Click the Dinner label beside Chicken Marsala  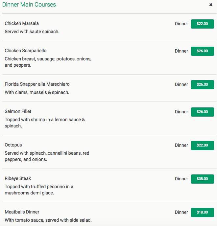181,24
